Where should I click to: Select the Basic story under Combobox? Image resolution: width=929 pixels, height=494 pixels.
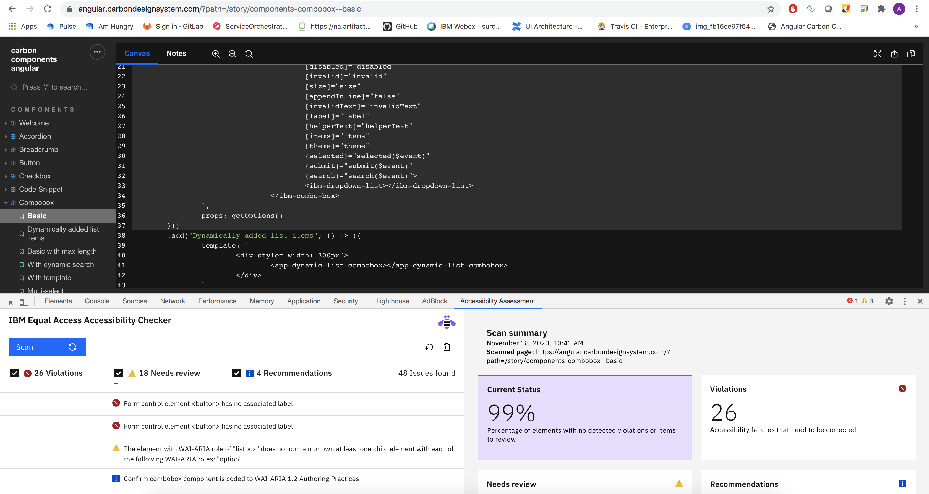pos(36,216)
